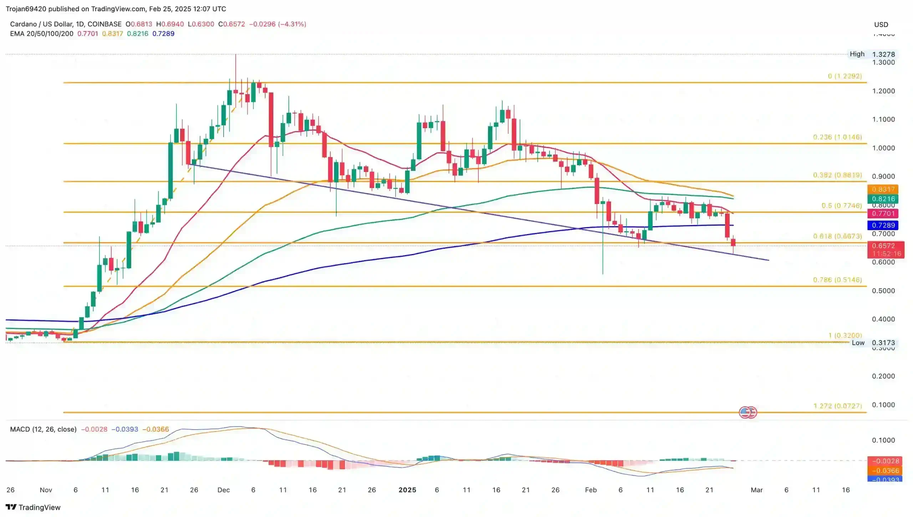Click the Low 0.3173 price label

[x=873, y=343]
